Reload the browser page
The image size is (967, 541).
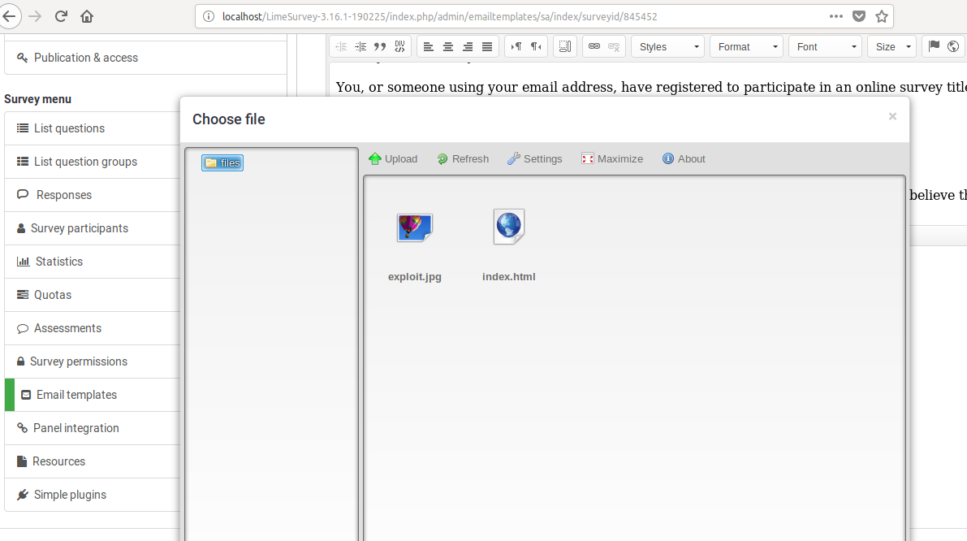61,17
